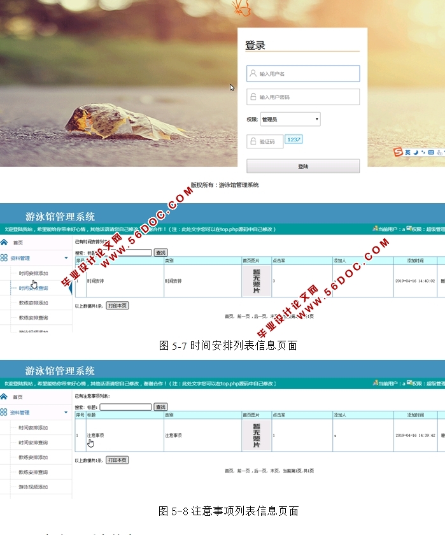The height and width of the screenshot is (535, 445).
Task: Open the soft keyboard icon in the IME toolbar
Action: coord(431,153)
